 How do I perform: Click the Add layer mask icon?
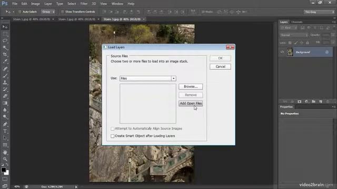pos(300,101)
